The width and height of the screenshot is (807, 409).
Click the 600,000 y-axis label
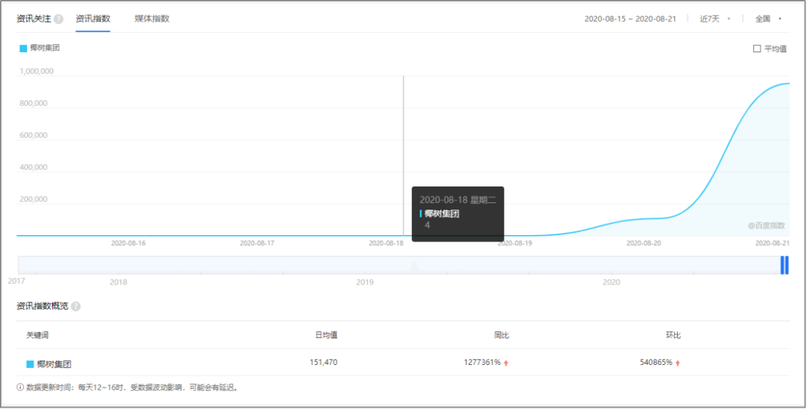click(34, 135)
